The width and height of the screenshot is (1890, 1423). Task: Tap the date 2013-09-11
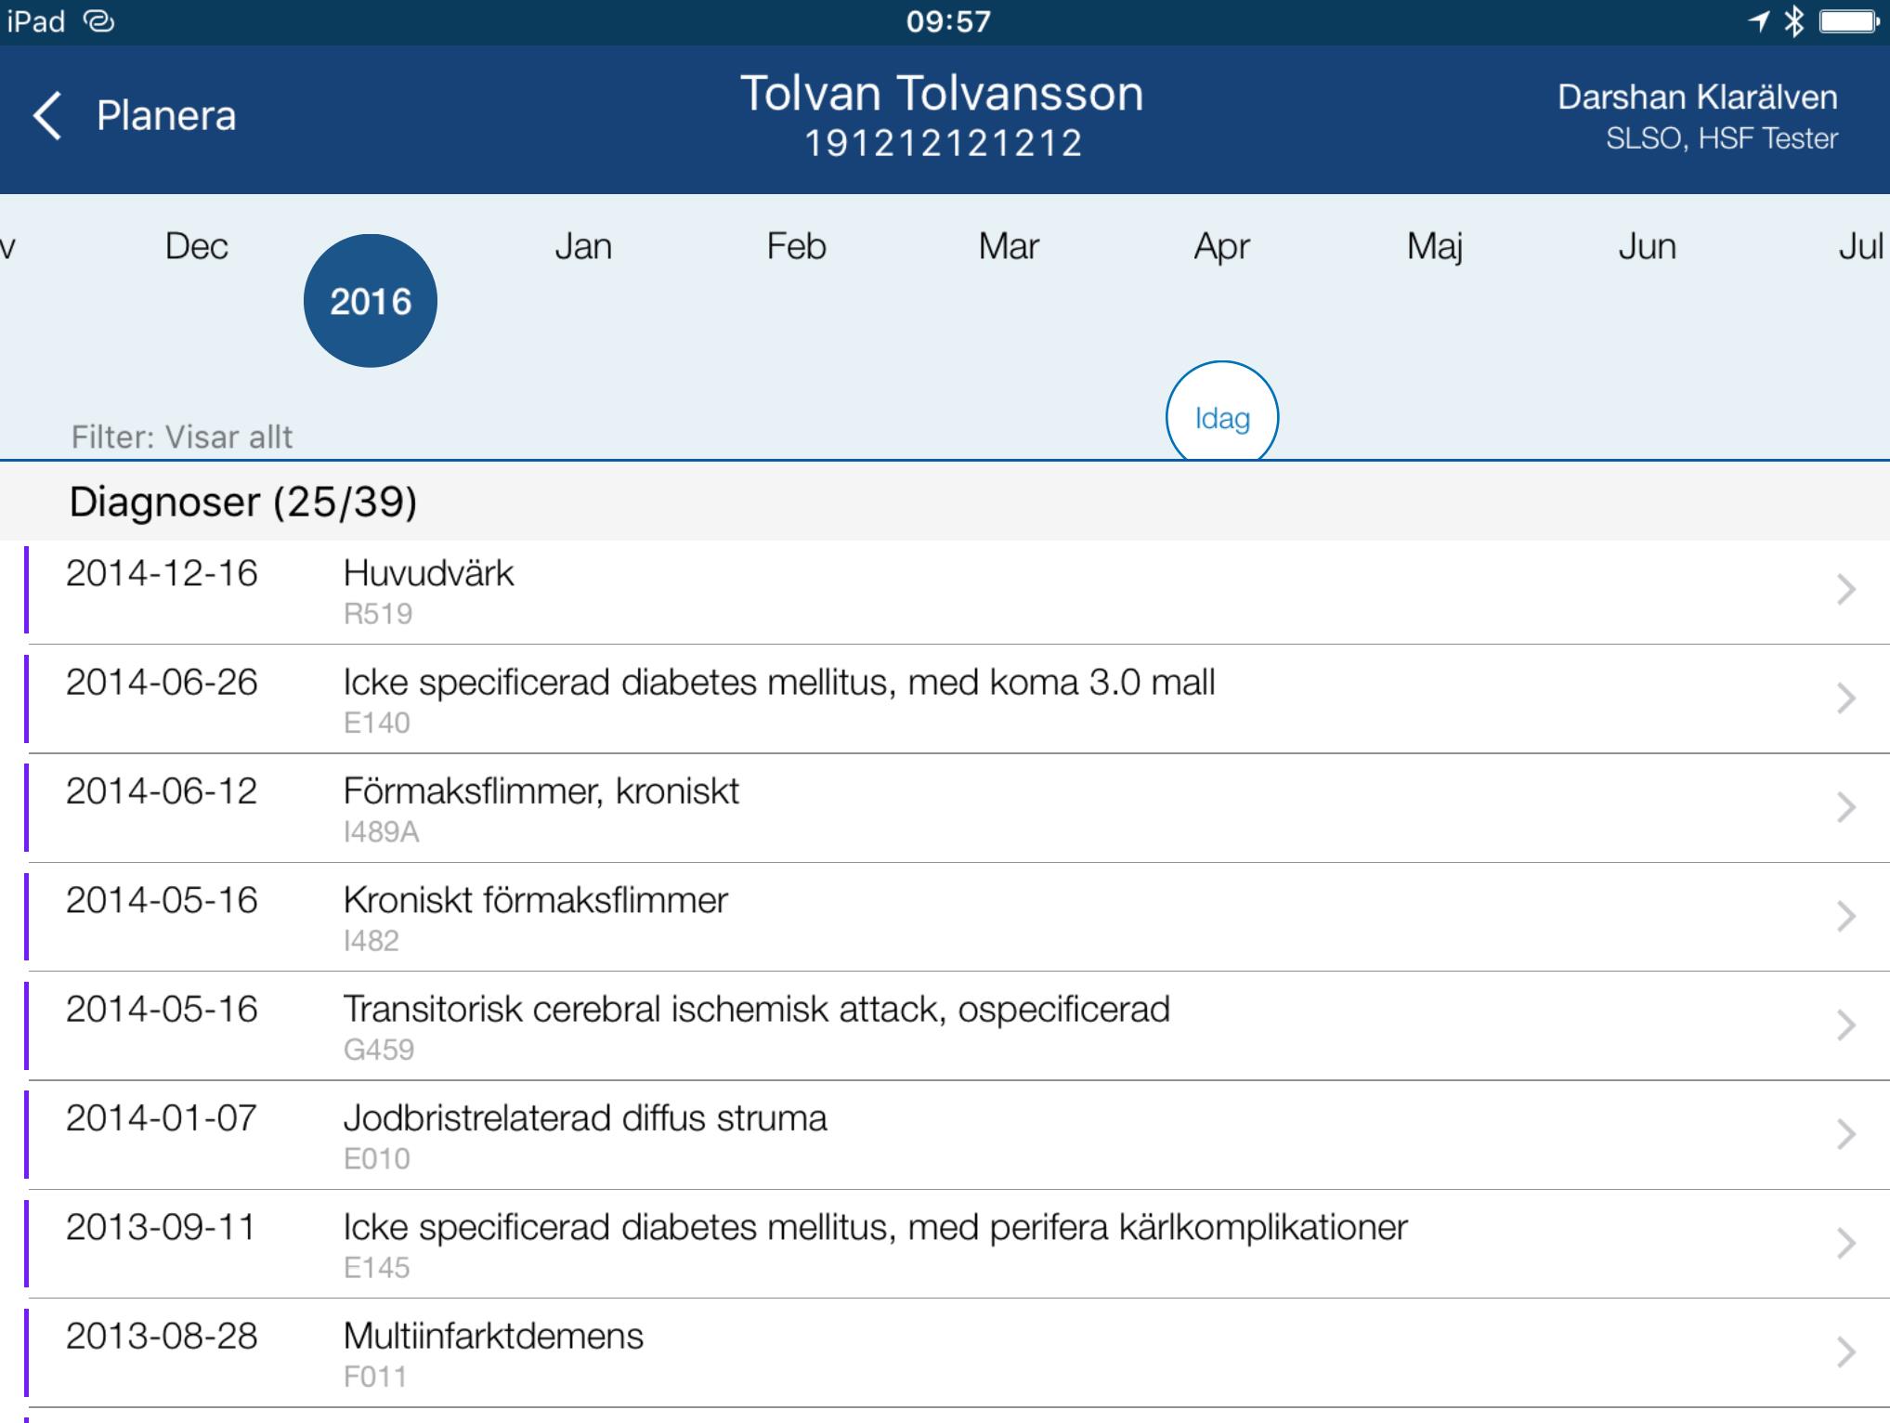(x=161, y=1227)
